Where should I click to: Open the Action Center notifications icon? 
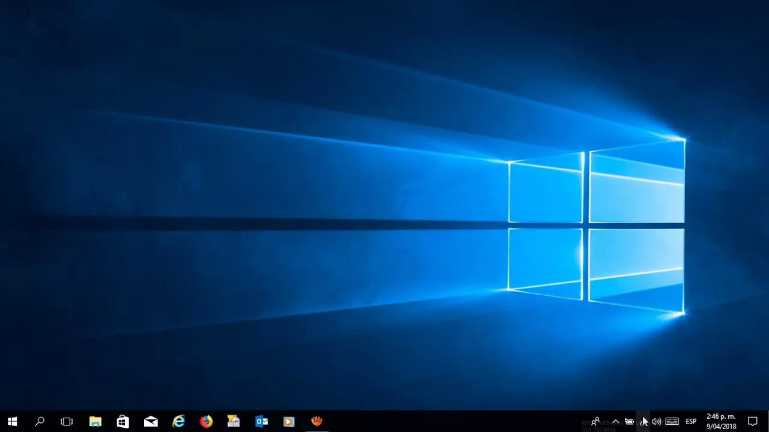[752, 422]
